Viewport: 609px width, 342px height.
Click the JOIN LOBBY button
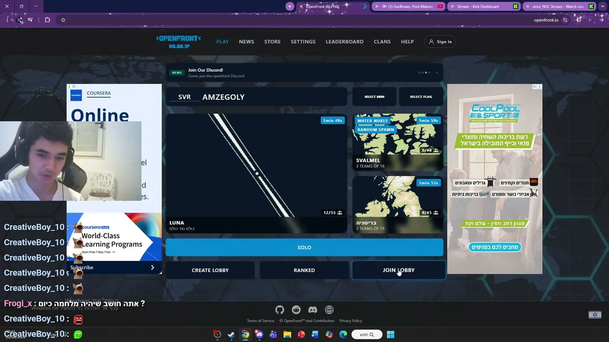(x=399, y=270)
